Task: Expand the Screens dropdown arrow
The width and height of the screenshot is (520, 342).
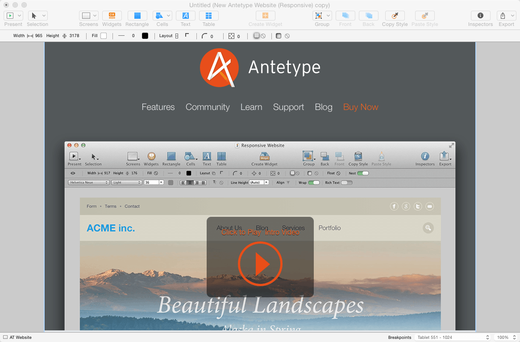Action: coord(95,16)
